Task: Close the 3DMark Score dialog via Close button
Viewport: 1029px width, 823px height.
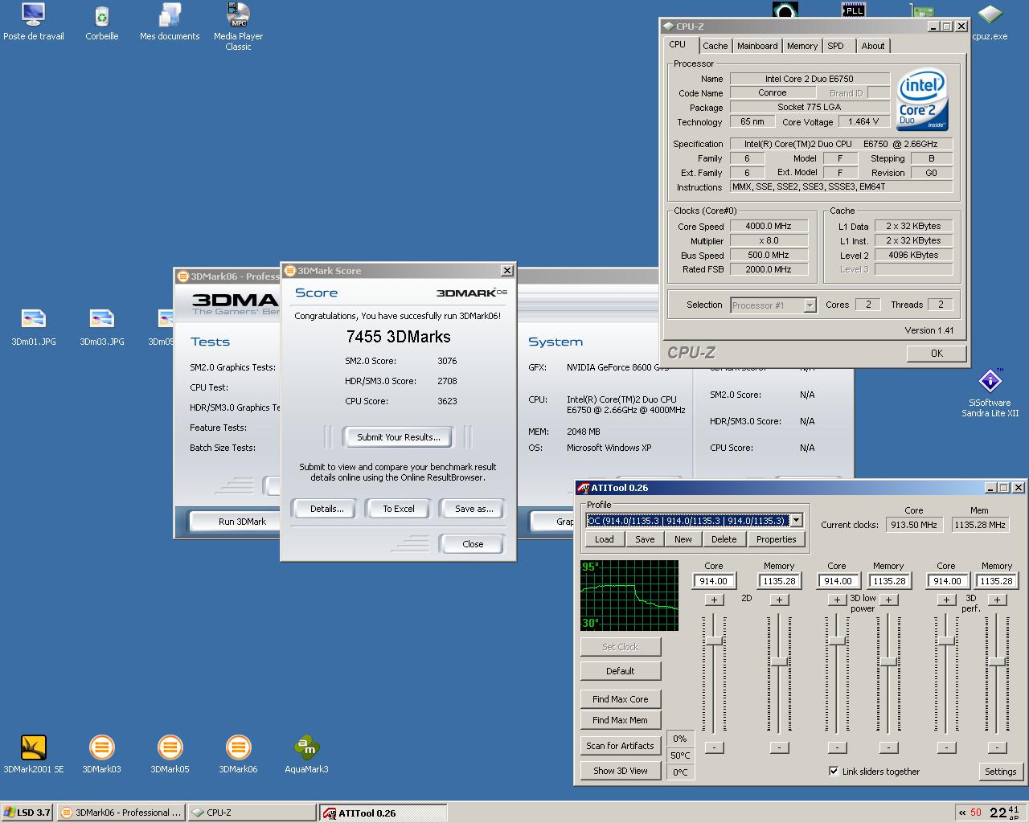Action: 473,544
